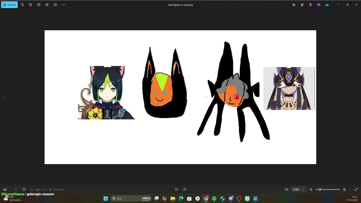Open Spotify from the taskbar
Image resolution: width=361 pixels, height=203 pixels.
[x=214, y=198]
